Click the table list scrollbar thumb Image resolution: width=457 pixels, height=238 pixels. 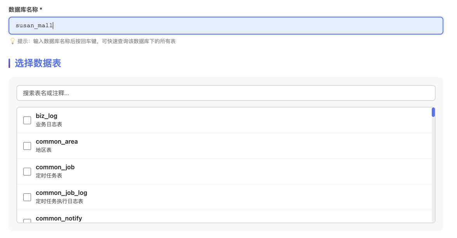pyautogui.click(x=433, y=112)
